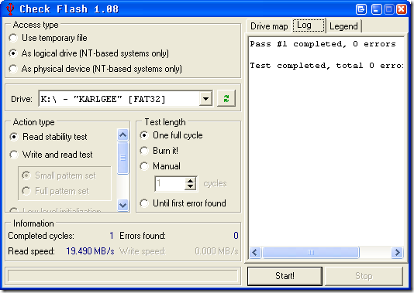Switch to the Drive map tab

coord(269,26)
